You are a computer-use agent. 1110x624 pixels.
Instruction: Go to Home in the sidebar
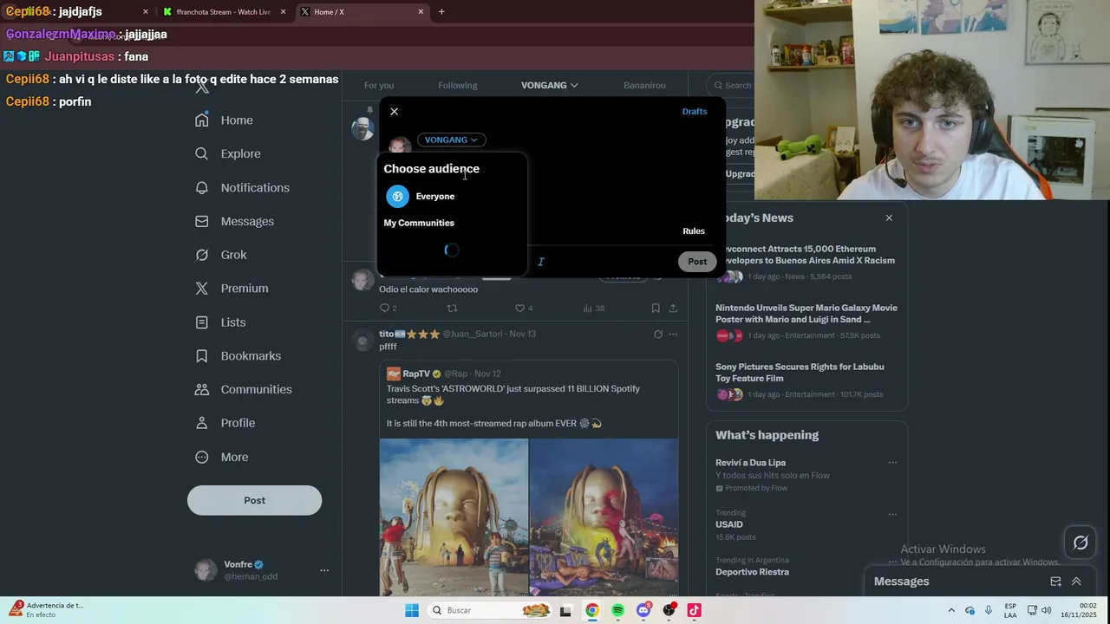tap(225, 120)
